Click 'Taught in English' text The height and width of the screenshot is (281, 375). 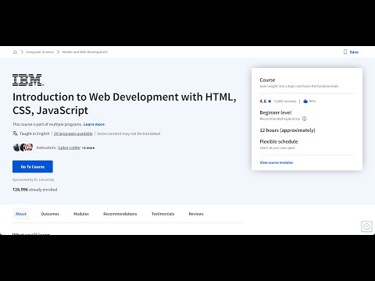point(34,133)
